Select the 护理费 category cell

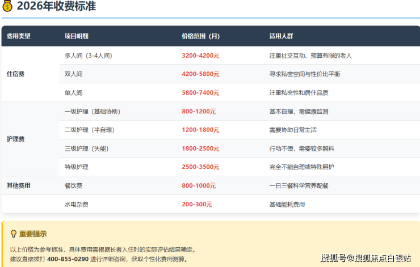(16, 139)
